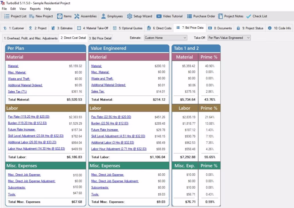Image resolution: width=294 pixels, height=208 pixels.
Task: Click the 2: Project location pin icon
Action: point(30,28)
